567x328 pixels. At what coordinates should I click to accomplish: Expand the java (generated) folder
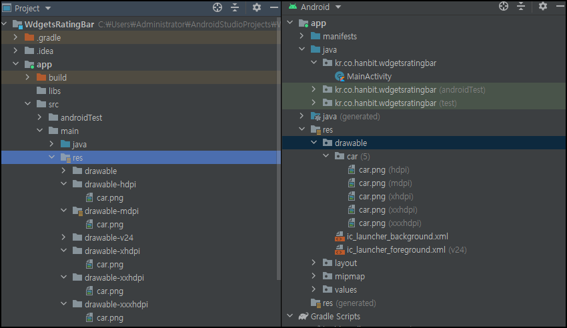tap(302, 116)
